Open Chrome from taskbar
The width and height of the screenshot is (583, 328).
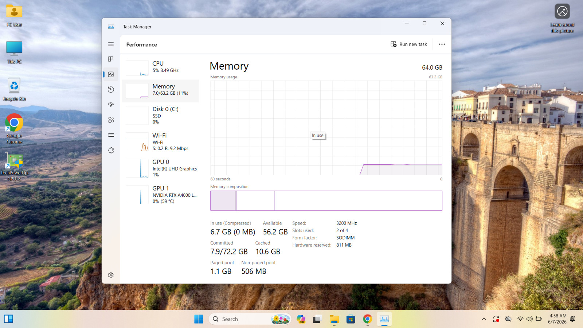(367, 319)
